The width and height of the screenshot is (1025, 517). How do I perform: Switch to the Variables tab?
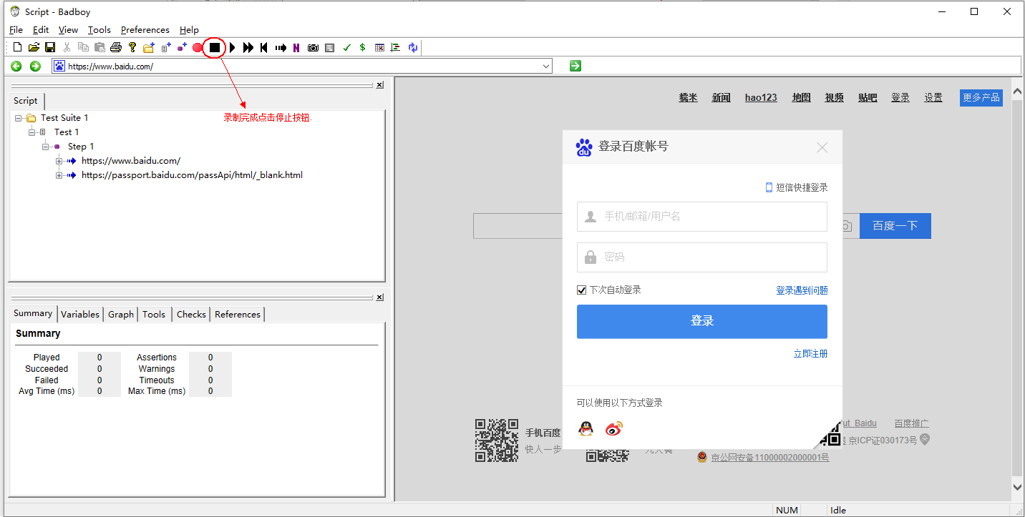80,314
